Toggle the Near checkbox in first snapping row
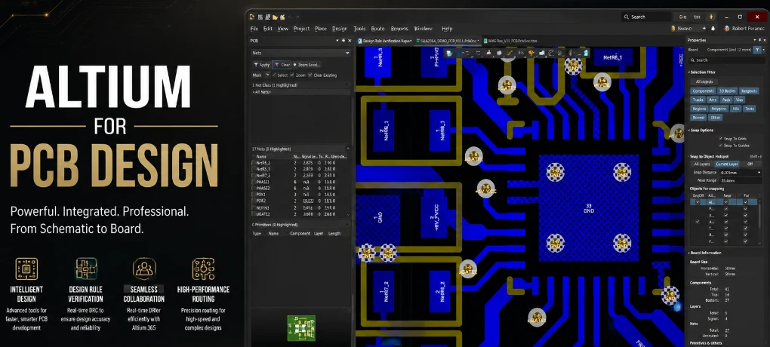 (x=726, y=202)
